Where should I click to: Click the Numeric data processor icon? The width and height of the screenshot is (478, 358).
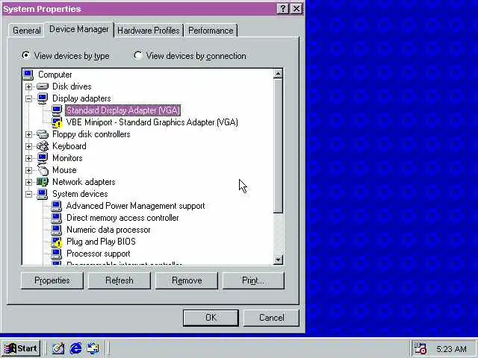pyautogui.click(x=57, y=230)
